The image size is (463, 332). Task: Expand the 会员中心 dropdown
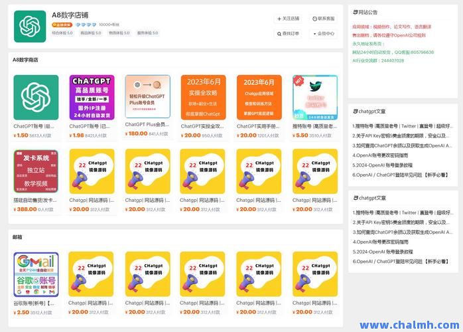323,34
